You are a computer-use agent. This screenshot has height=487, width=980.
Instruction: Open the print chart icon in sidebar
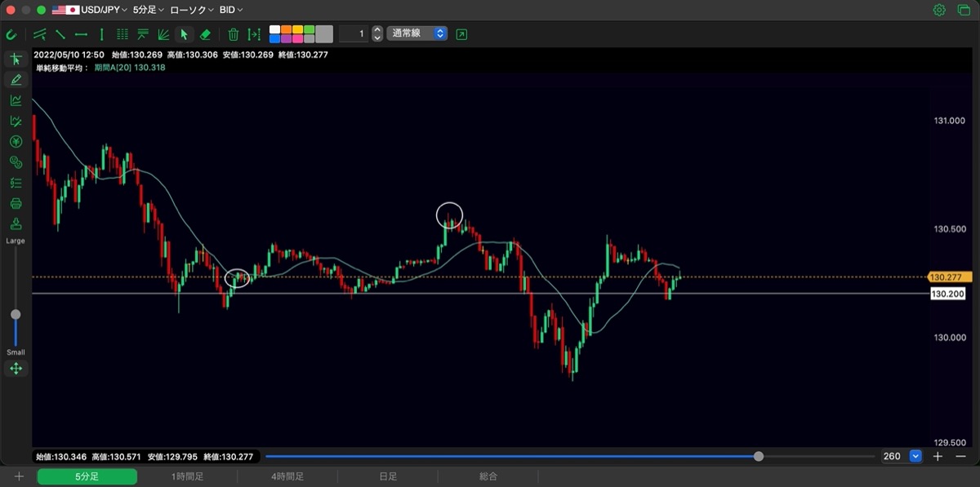coord(16,203)
